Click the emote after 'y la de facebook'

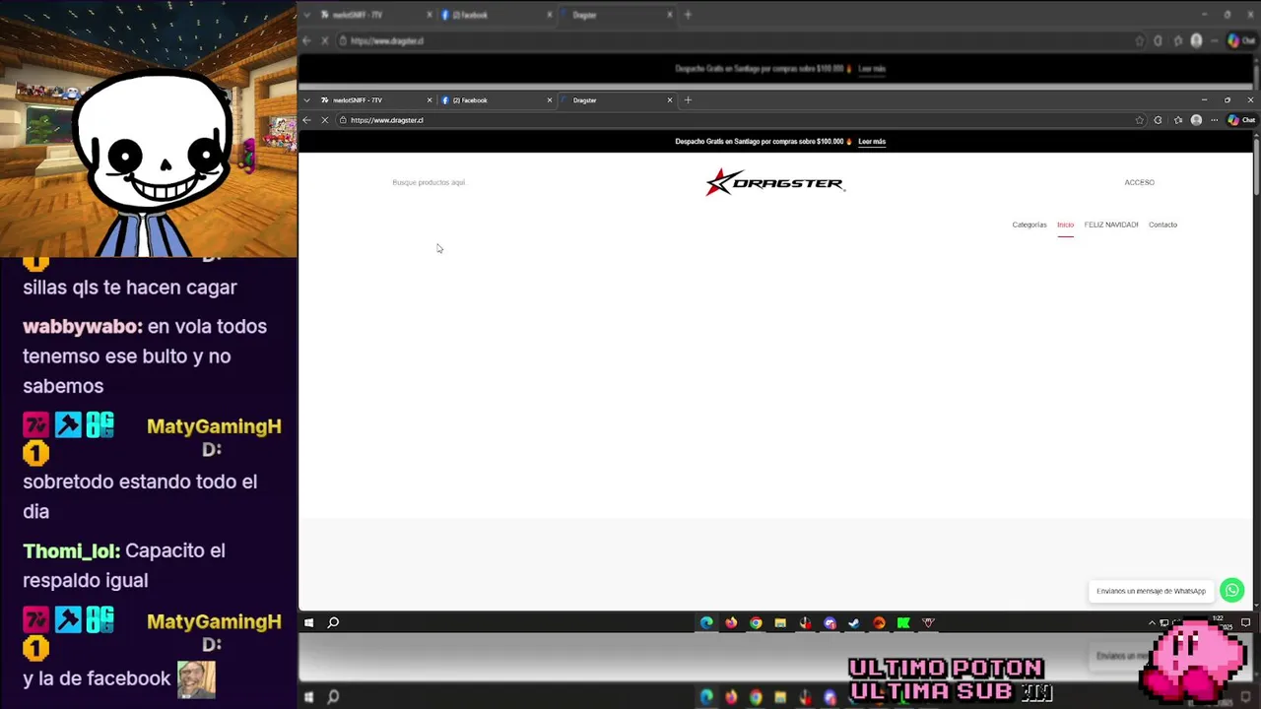click(x=196, y=678)
